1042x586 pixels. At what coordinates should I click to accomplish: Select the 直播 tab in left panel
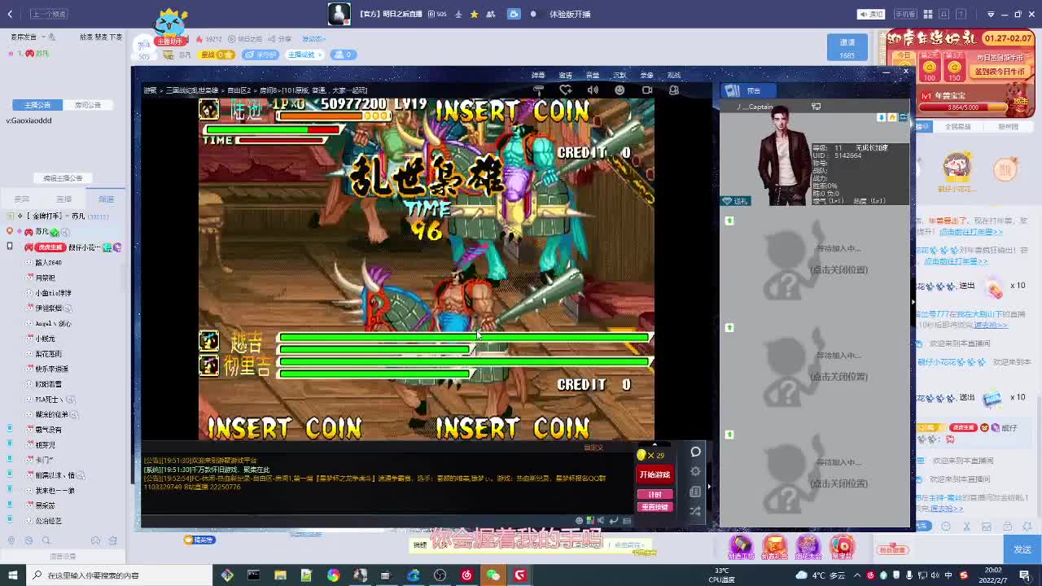pos(63,199)
